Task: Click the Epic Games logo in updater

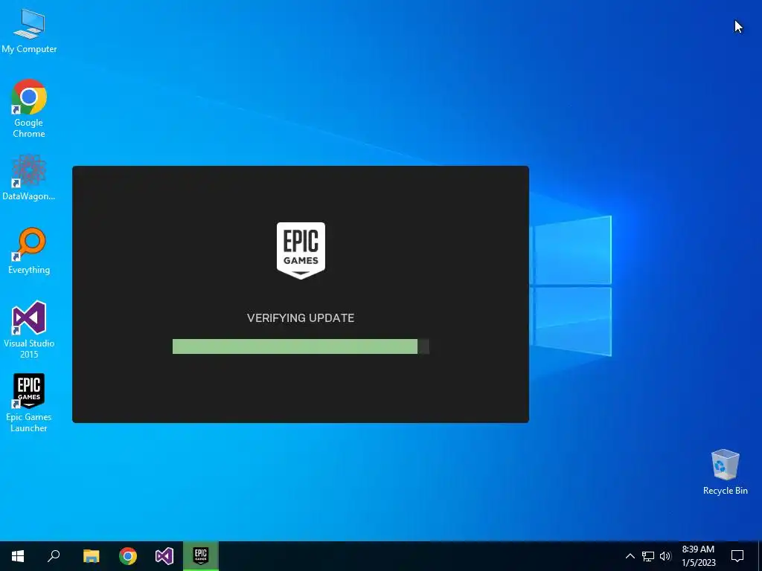Action: click(x=301, y=251)
